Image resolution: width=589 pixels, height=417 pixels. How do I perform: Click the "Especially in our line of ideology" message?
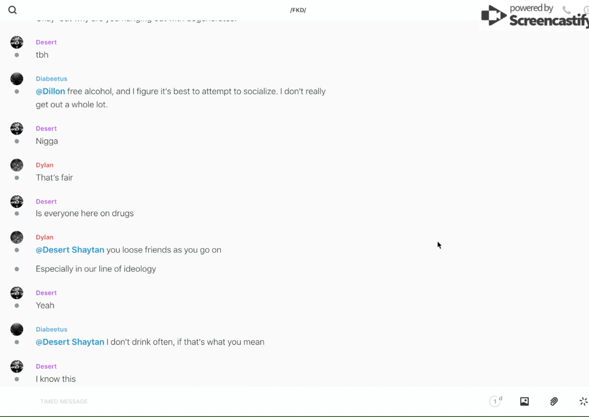click(96, 269)
